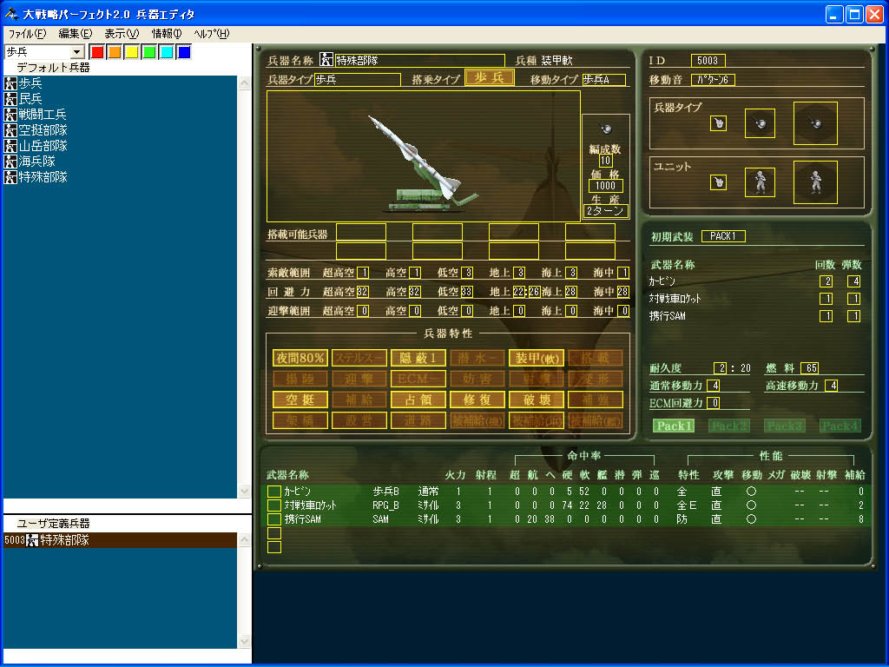Check first empty weapon slot box

[x=273, y=533]
